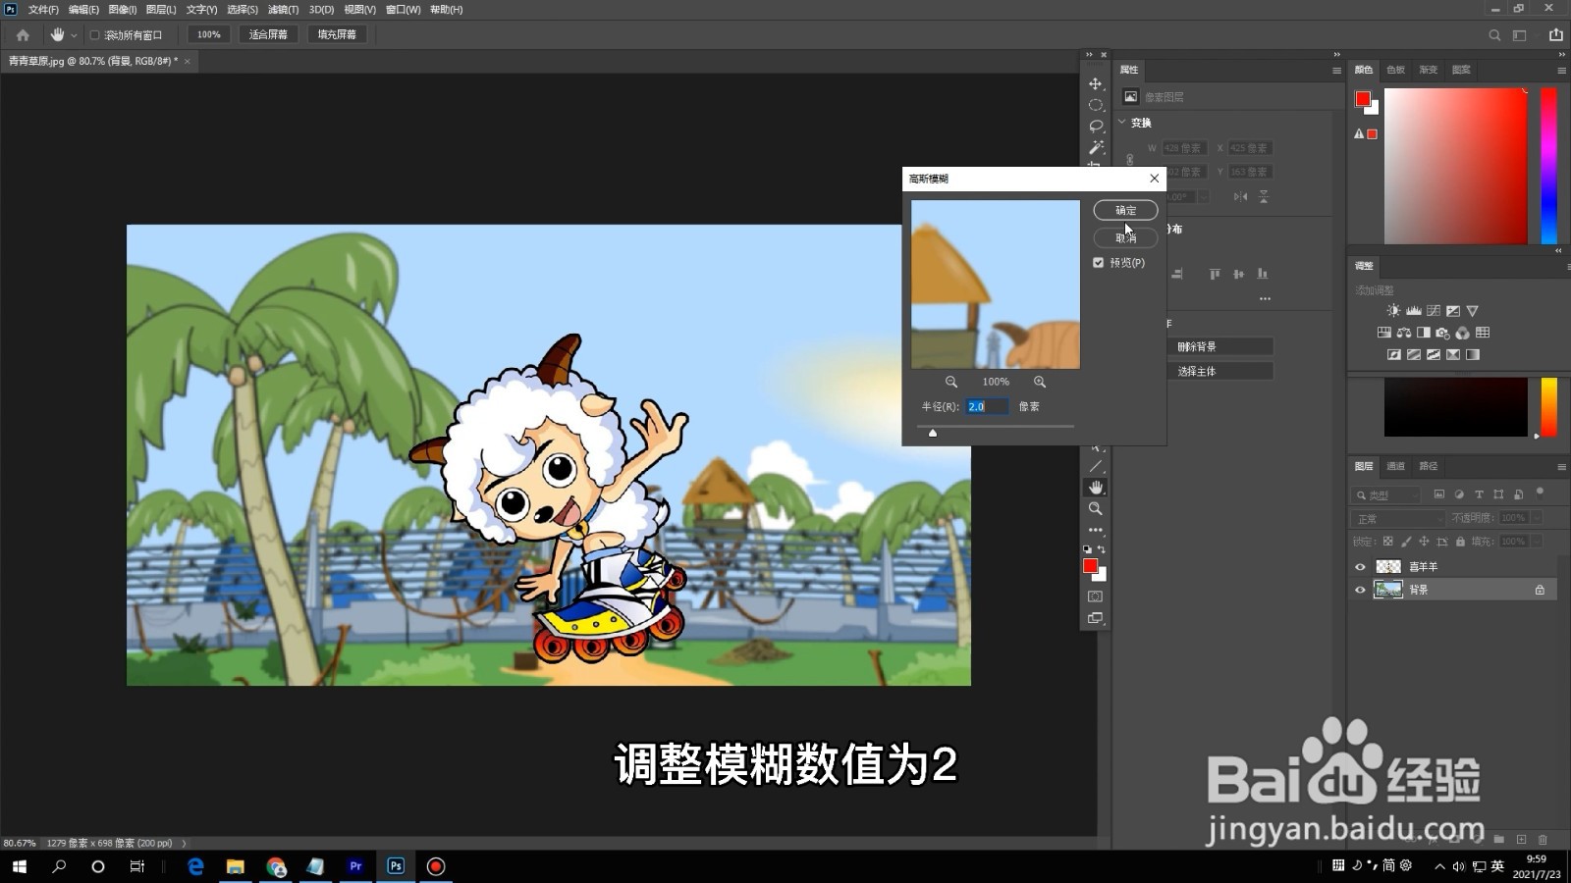
Task: Change screen mode icon in toolbar
Action: (1096, 618)
